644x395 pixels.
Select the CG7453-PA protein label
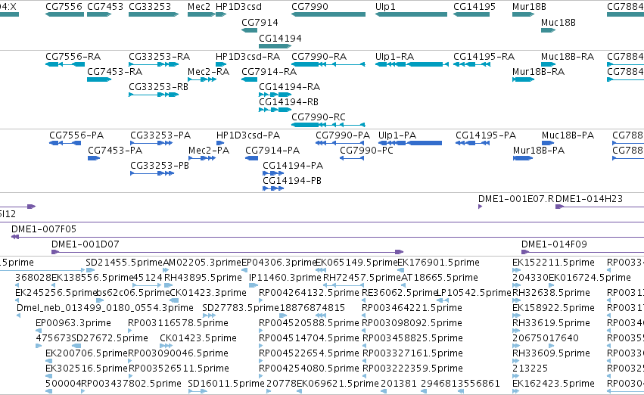coord(115,151)
